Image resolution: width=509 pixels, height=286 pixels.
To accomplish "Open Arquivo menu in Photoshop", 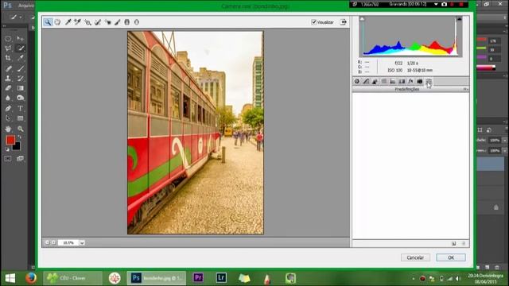I will tap(26, 6).
